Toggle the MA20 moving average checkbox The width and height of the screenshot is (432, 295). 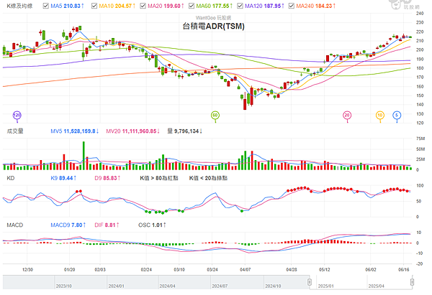(143, 6)
